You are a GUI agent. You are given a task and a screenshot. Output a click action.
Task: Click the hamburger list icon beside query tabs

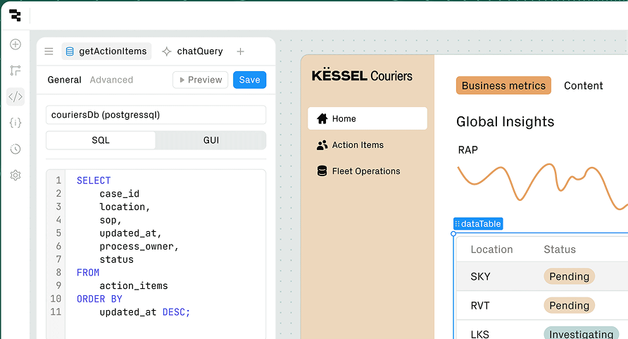point(49,51)
